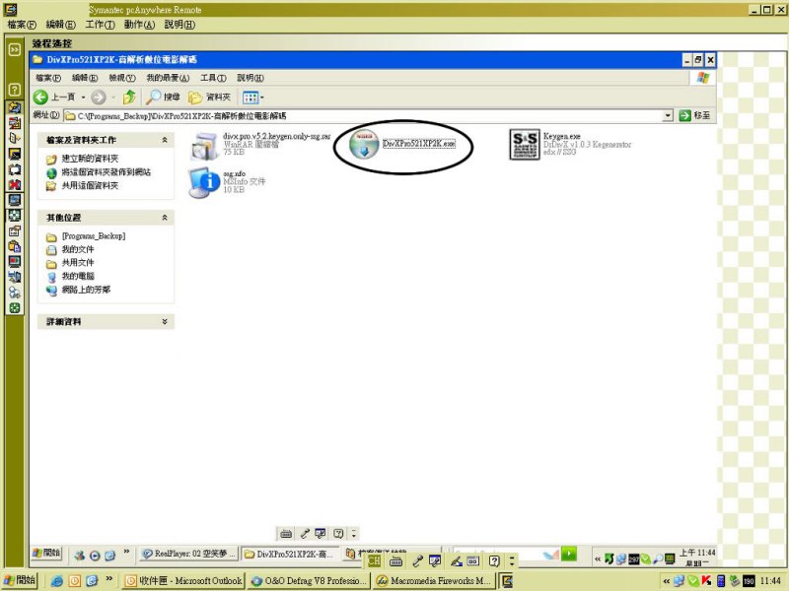Launch Internet Explorer from local quick launch

(57, 581)
